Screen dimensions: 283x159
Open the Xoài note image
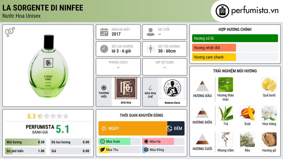coord(247,113)
